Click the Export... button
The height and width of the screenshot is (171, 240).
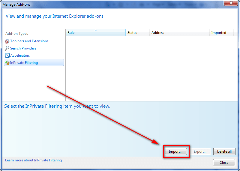tap(200, 151)
